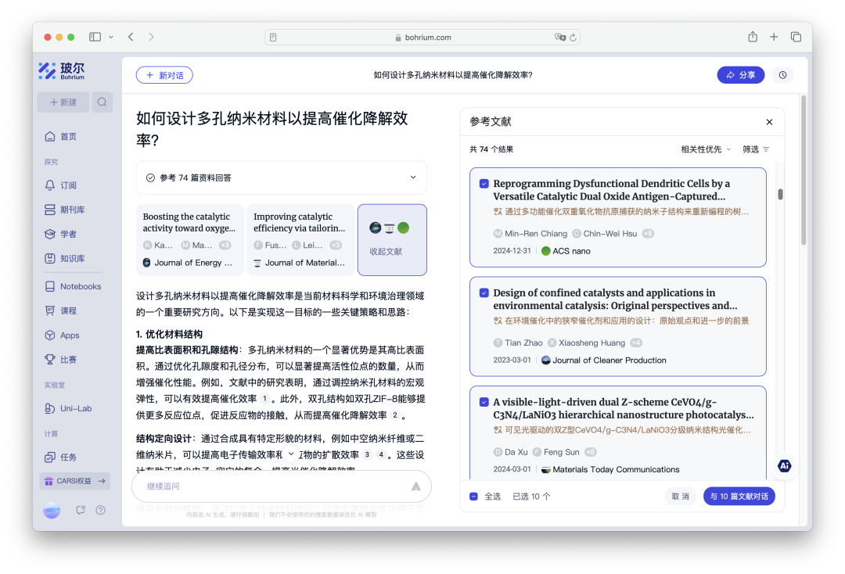Open the 相关性优先 sort dropdown
This screenshot has width=845, height=574.
(706, 149)
